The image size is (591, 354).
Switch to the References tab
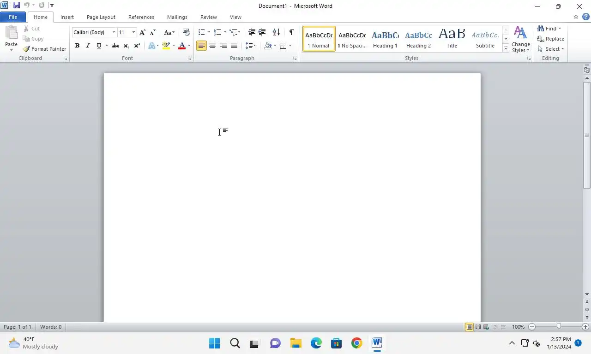click(141, 17)
